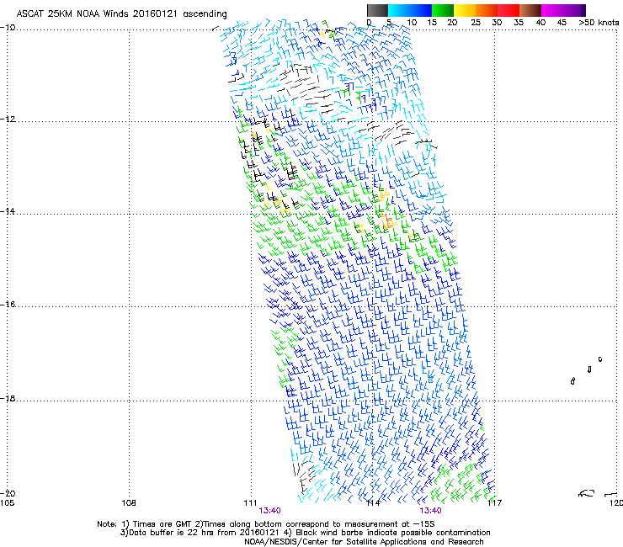Click the '45' legend scale number
Viewport: 623px width, 547px height.
point(562,23)
